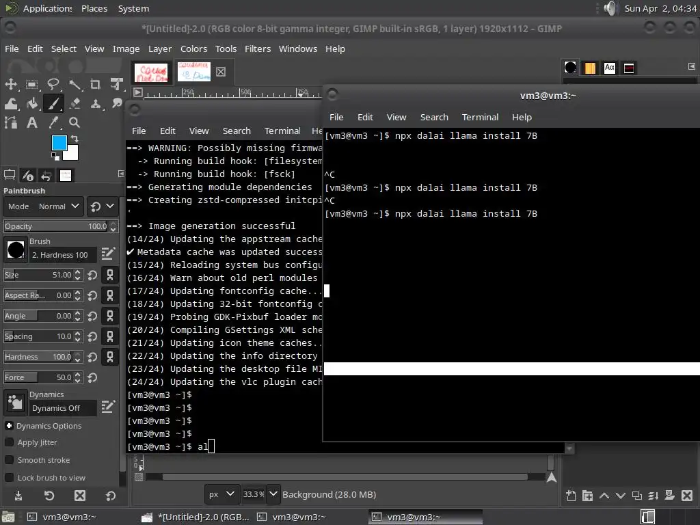Merge layer down icon
The image size is (700, 525).
click(653, 496)
